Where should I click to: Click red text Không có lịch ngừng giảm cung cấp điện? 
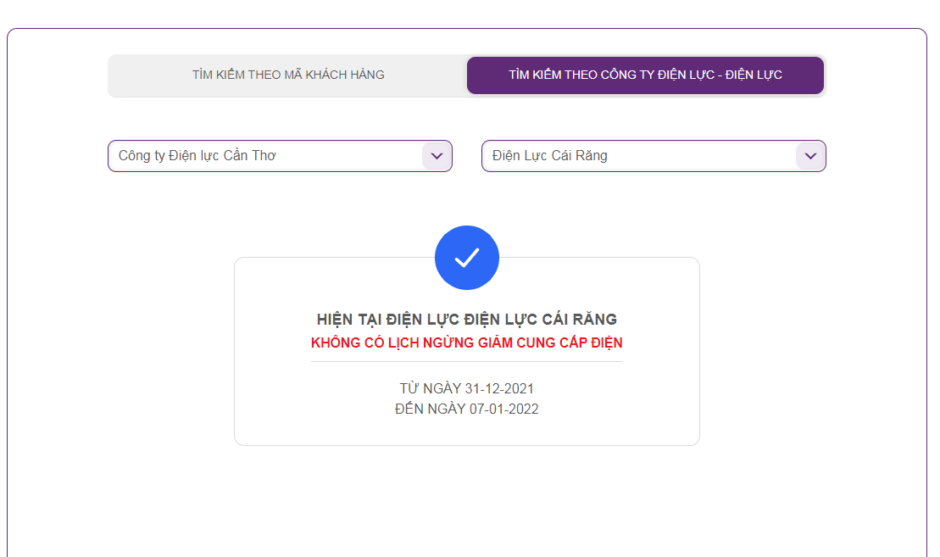pos(466,343)
